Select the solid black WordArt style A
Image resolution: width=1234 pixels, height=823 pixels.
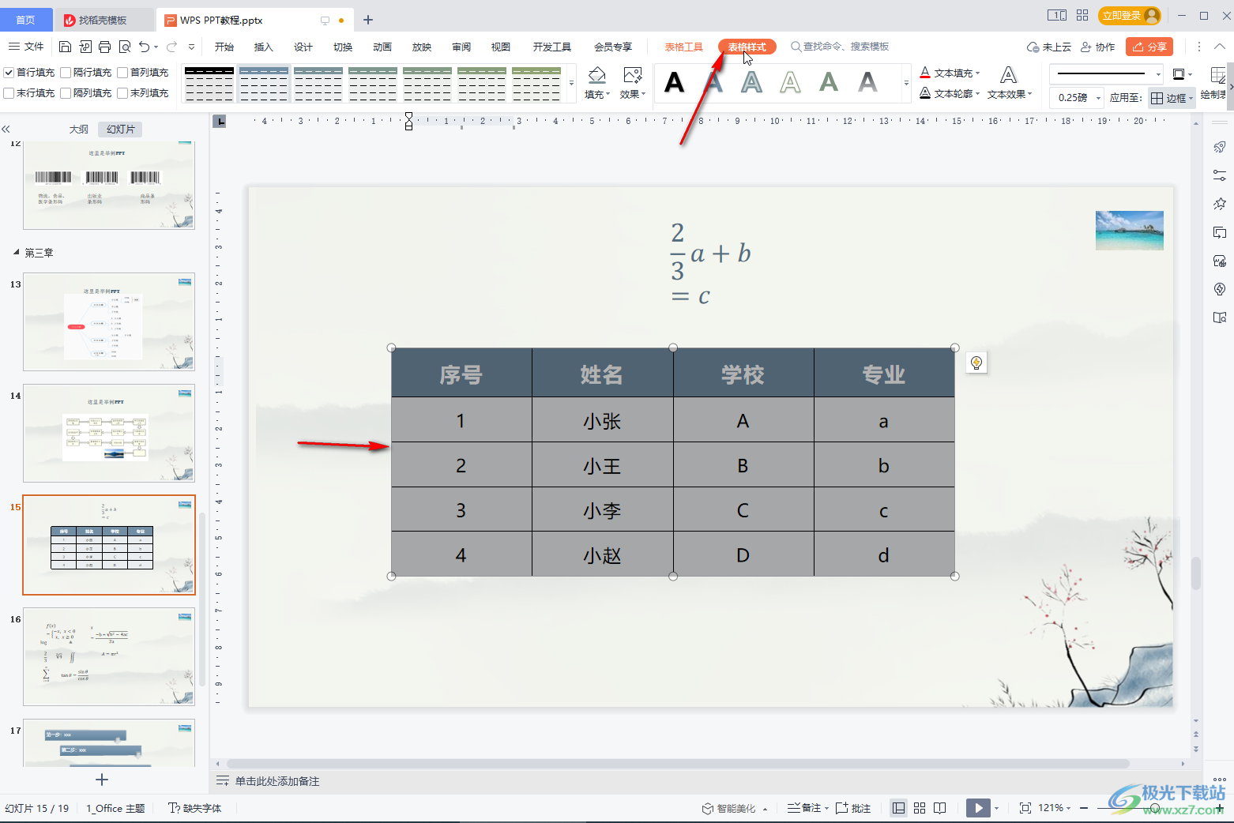point(674,81)
